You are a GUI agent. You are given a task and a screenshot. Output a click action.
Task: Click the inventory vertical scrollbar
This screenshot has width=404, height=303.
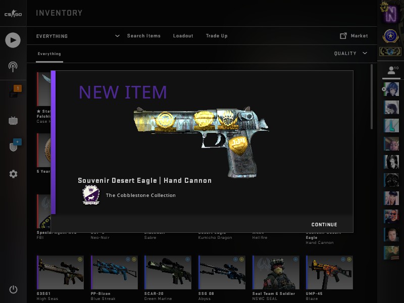coord(372,96)
